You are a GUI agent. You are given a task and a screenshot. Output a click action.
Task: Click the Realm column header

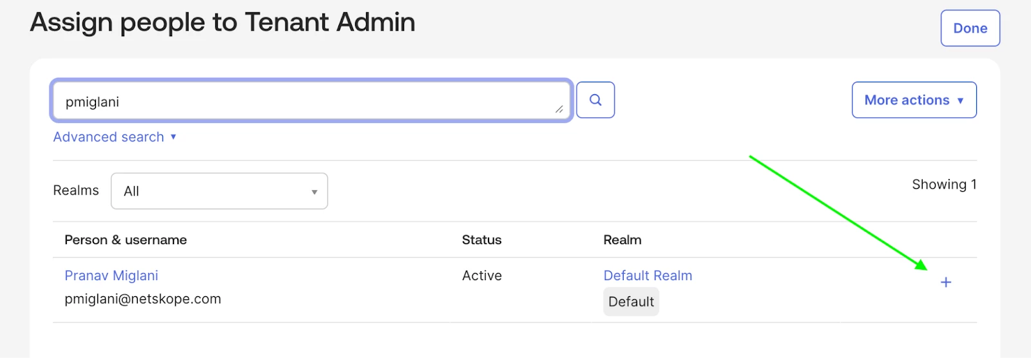point(622,240)
